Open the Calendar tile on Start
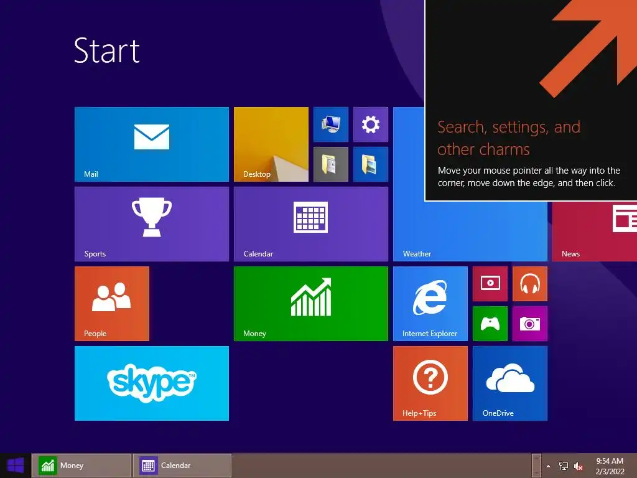The image size is (637, 478). coord(311,224)
